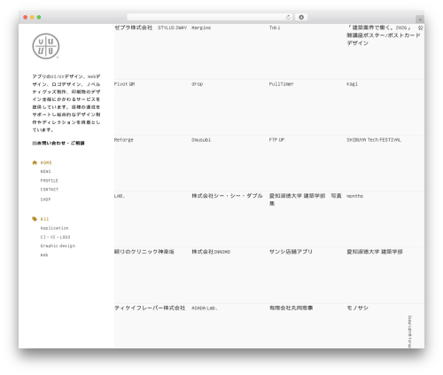The image size is (443, 375).
Task: Open the 愛知淑徳大学 建築学部 写真集 project
Action: 305,199
